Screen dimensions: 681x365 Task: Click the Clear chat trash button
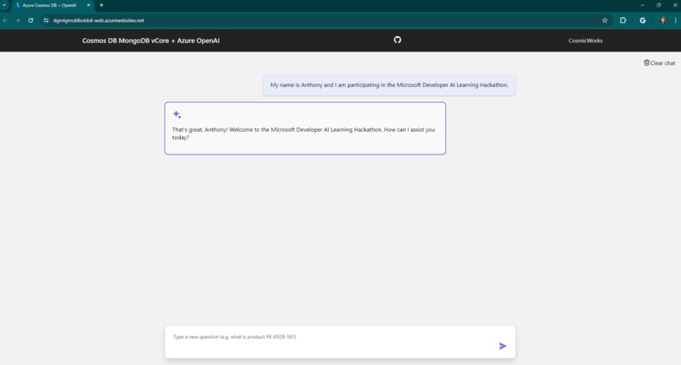click(x=659, y=63)
